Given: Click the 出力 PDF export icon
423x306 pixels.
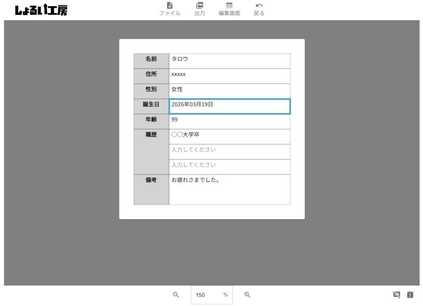Looking at the screenshot, I should click(200, 6).
